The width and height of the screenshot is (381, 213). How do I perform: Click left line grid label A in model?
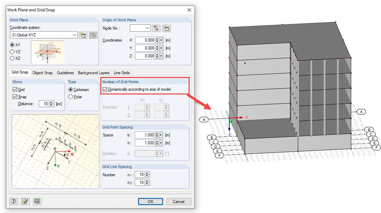(204, 120)
